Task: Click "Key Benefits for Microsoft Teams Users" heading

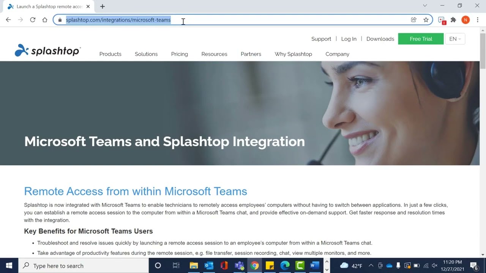Action: click(88, 231)
